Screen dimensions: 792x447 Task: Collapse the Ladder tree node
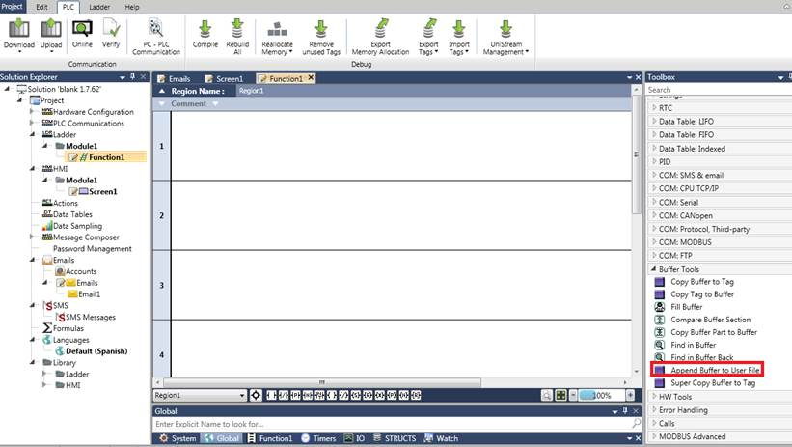click(33, 134)
